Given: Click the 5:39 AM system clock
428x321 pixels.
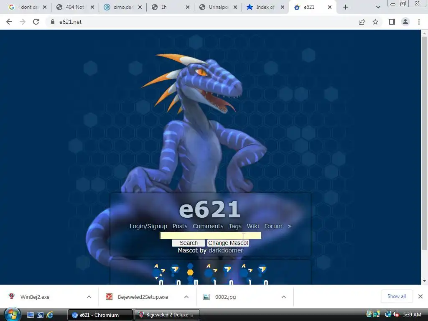Looking at the screenshot, I should (412, 315).
